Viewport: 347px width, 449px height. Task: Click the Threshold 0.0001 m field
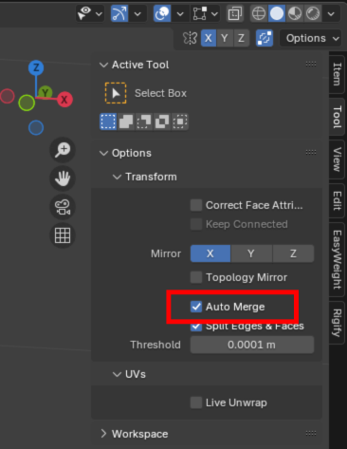click(x=252, y=345)
